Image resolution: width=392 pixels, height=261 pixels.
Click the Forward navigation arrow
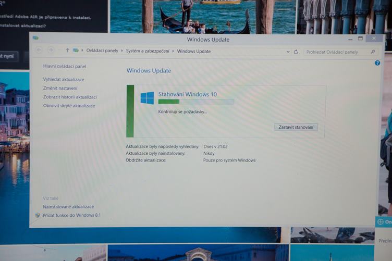(51, 50)
